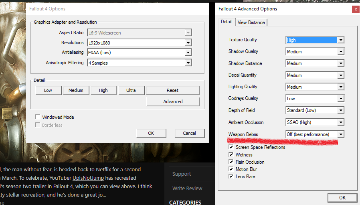The width and height of the screenshot is (360, 205).
Task: Expand the Texture Quality dropdown
Action: tap(315, 40)
